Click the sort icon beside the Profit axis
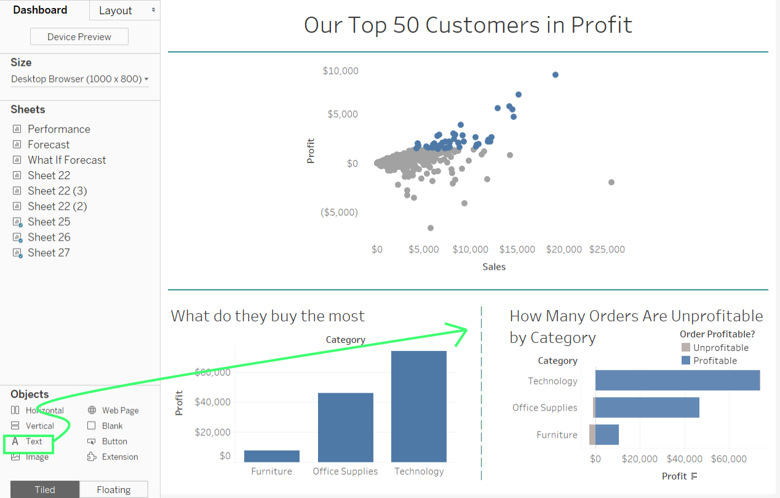 tap(694, 476)
